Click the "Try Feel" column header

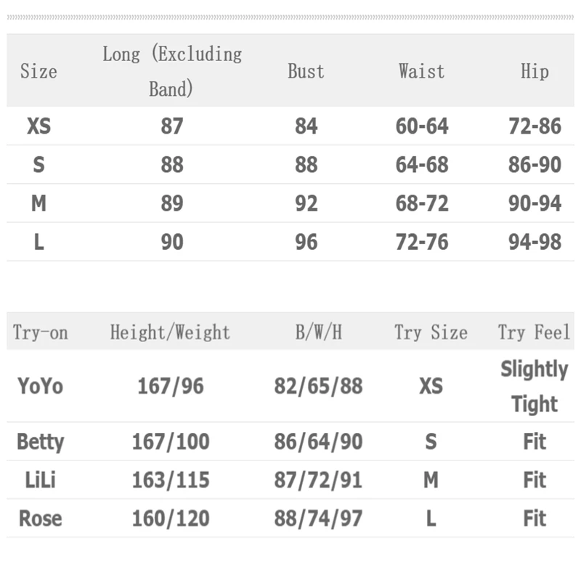coord(535,333)
